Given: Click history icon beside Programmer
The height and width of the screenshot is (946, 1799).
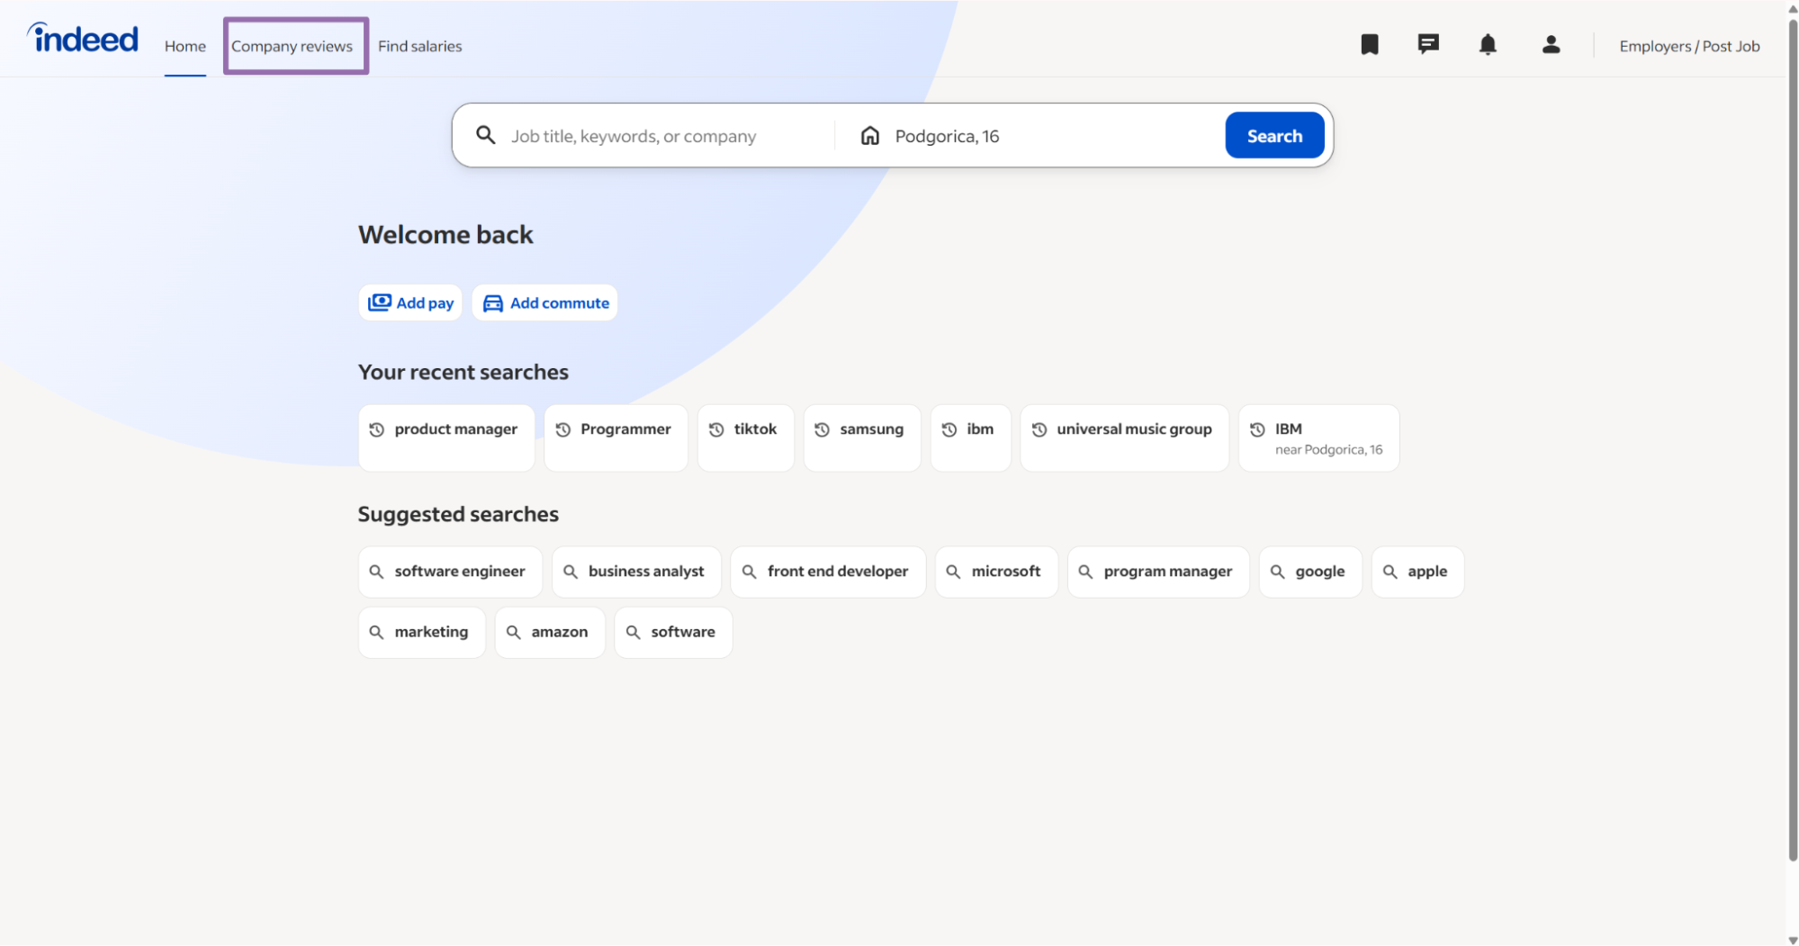Looking at the screenshot, I should 563,429.
